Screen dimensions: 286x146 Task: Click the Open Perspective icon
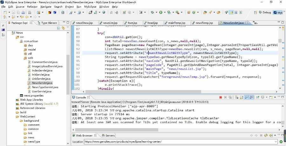(255, 13)
